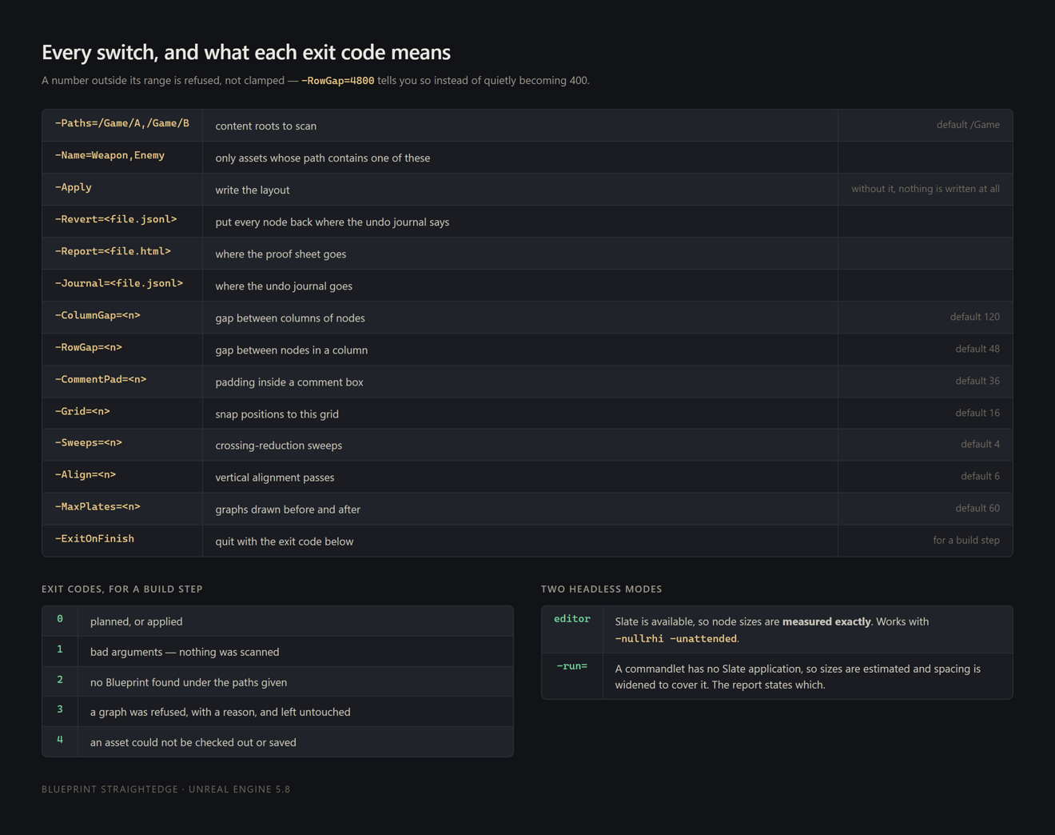Click the -Paths=/Game/A,/Game/B switch

(x=122, y=124)
